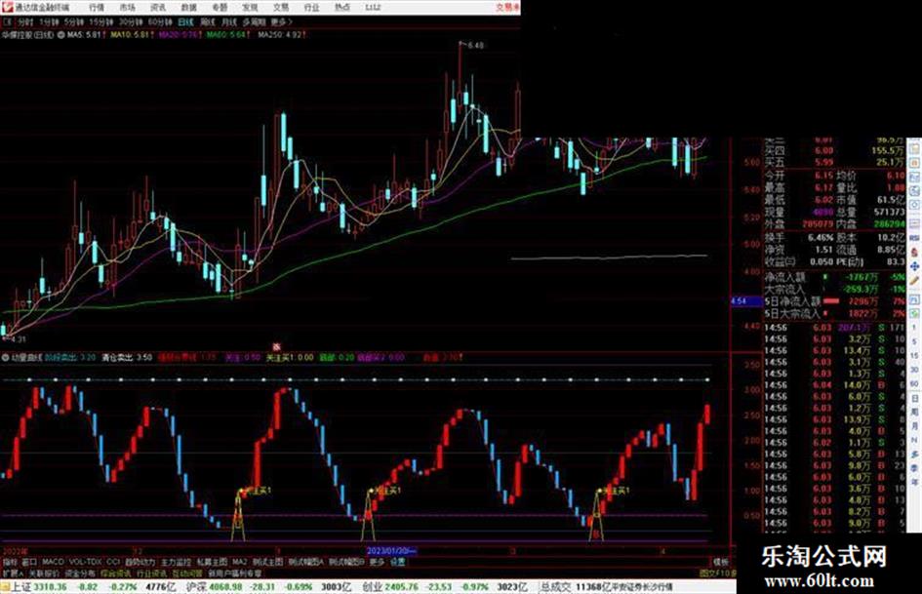Image resolution: width=922 pixels, height=594 pixels.
Task: Expand 更多 period options
Action: 281,21
